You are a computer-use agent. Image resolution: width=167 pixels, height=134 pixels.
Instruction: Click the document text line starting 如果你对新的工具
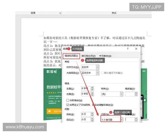pyautogui.click(x=94, y=38)
